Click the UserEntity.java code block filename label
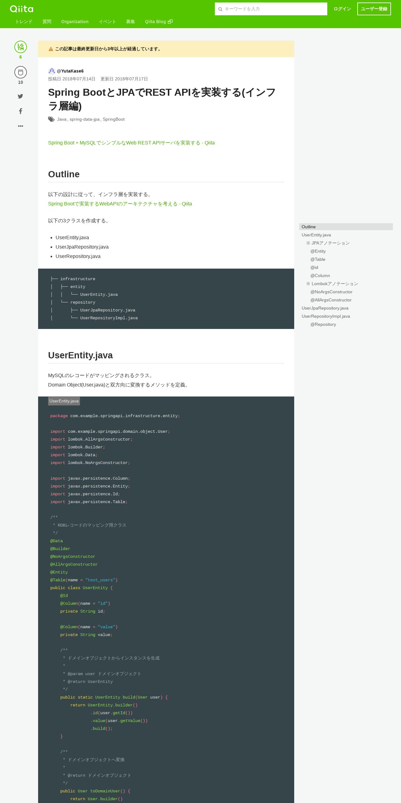 (64, 401)
